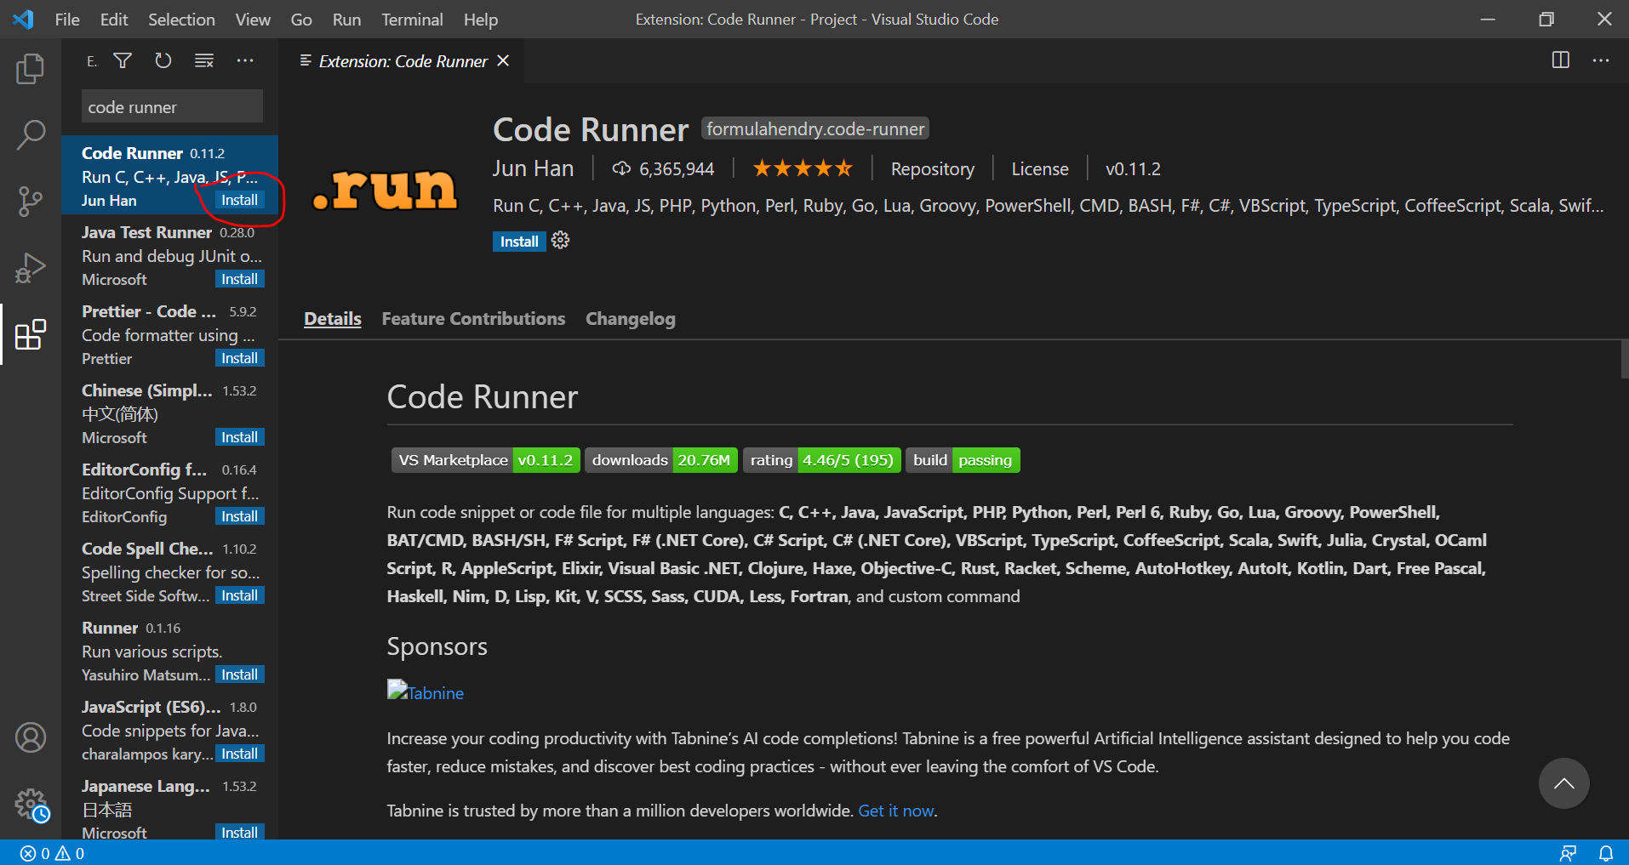The image size is (1629, 865).
Task: Open the notifications bell in status bar
Action: (1606, 853)
